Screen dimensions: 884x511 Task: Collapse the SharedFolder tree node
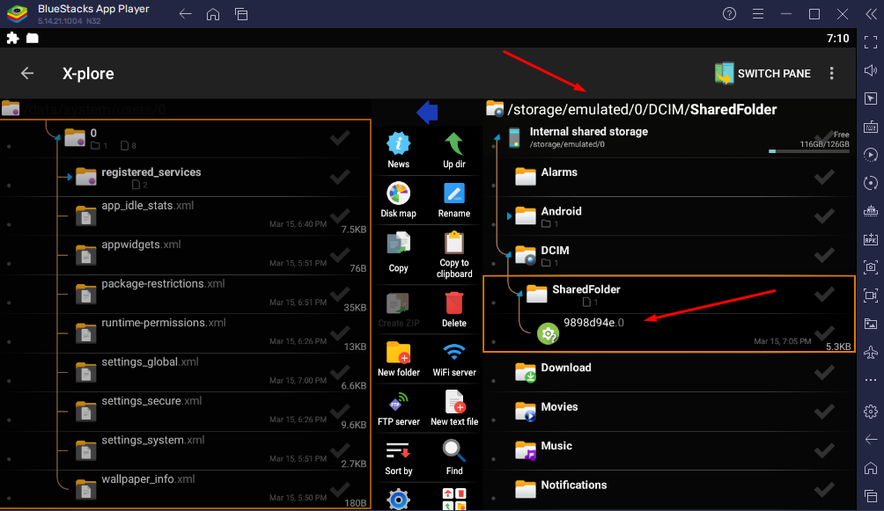pyautogui.click(x=519, y=294)
